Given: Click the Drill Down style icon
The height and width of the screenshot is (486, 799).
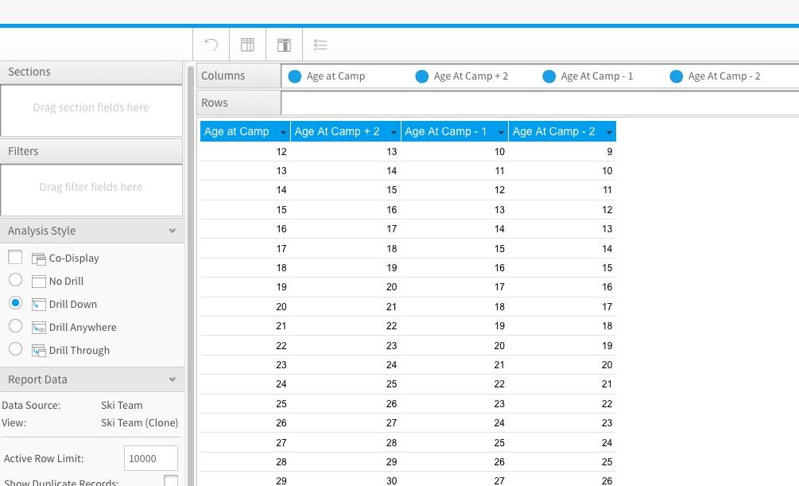Looking at the screenshot, I should click(x=39, y=305).
